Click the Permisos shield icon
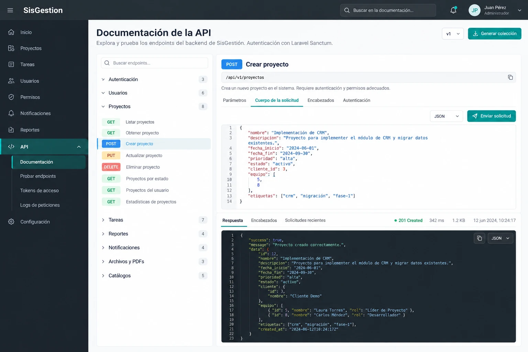Viewport: 528px width, 352px height. click(11, 97)
